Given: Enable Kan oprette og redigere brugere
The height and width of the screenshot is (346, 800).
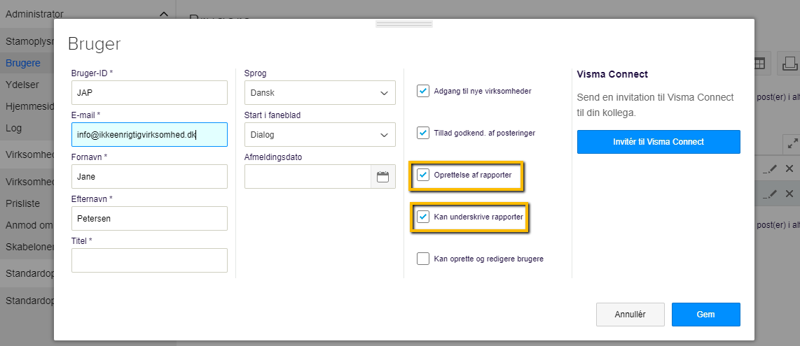Looking at the screenshot, I should pos(423,259).
